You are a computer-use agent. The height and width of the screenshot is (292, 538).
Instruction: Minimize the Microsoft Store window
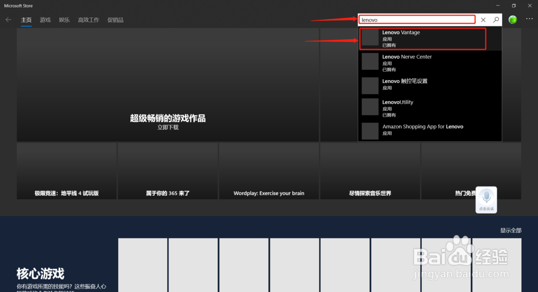(498, 5)
